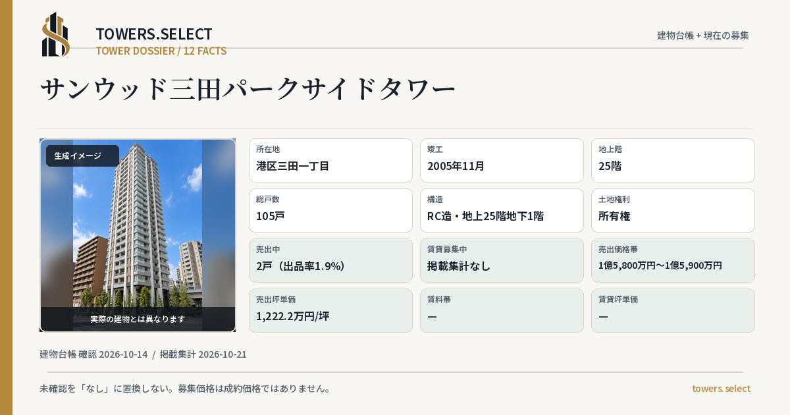Click the '建物台帳 確認 2026-10-14' date text
The width and height of the screenshot is (790, 415).
coord(93,354)
